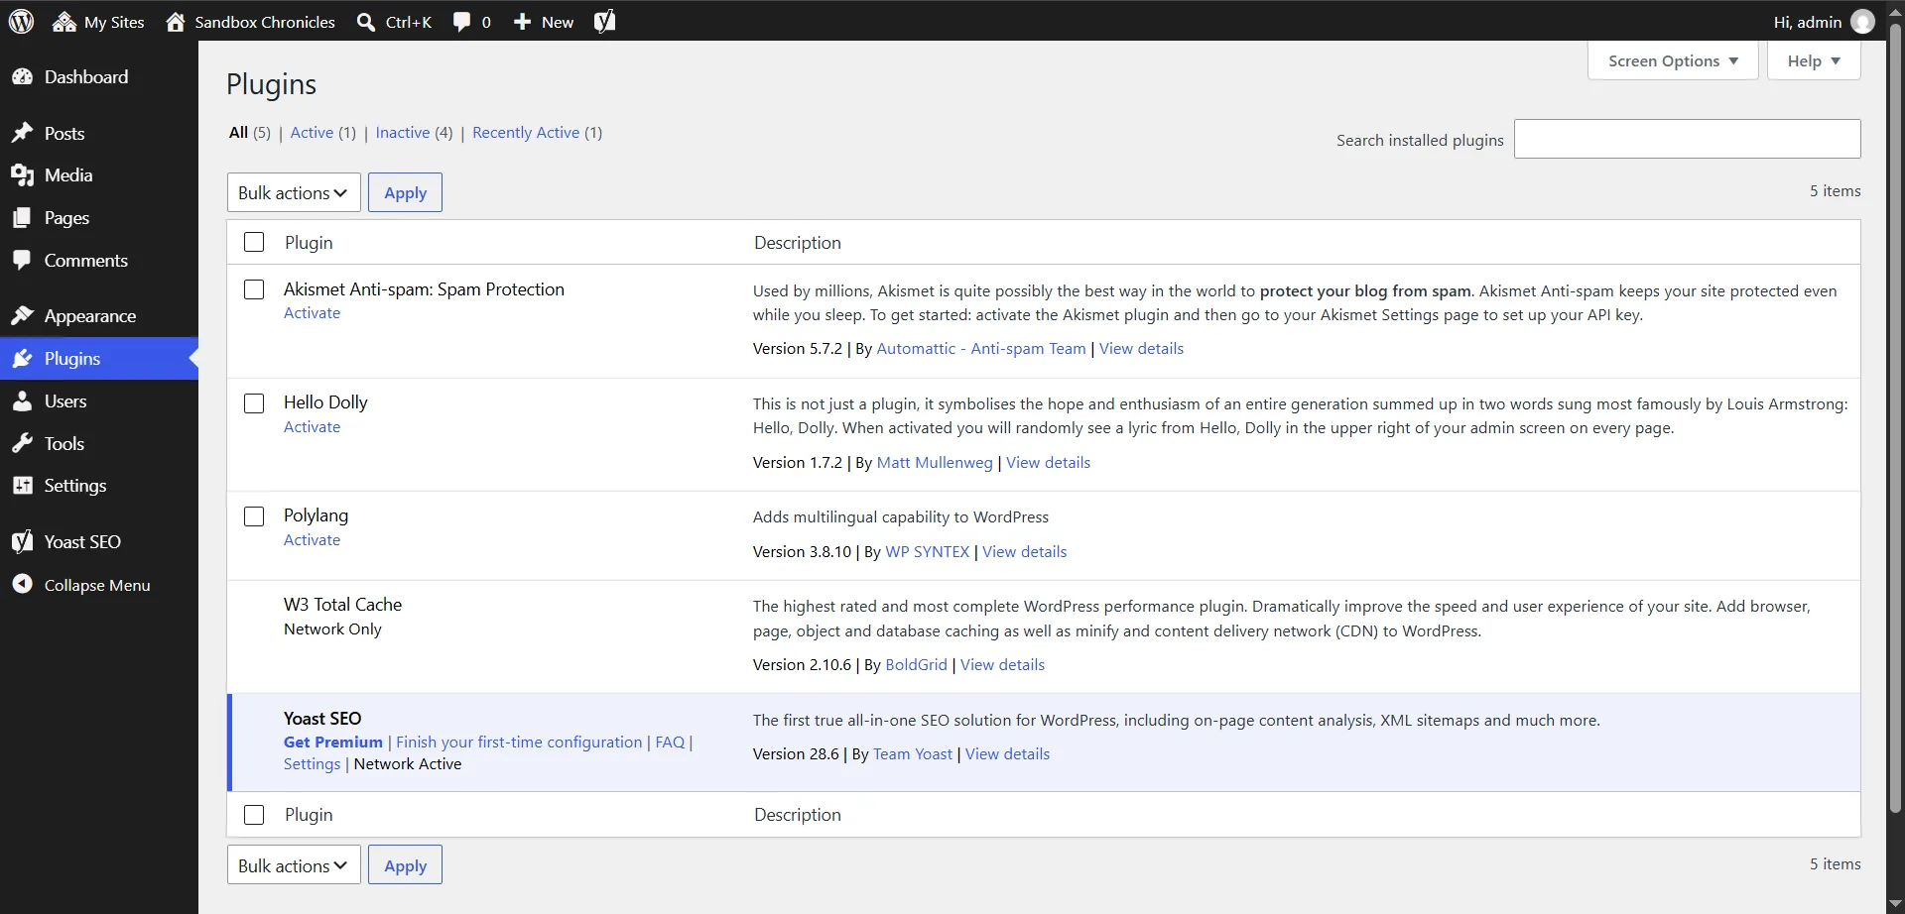View details for Akismet Anti-spam

tap(1141, 349)
